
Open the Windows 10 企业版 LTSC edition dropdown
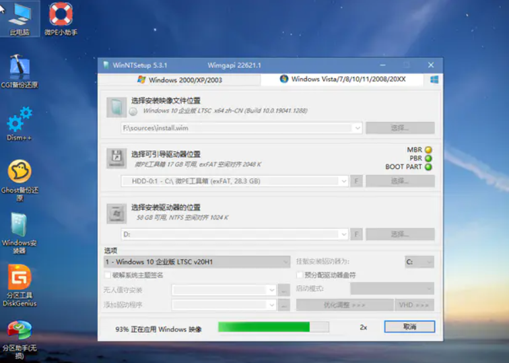point(197,262)
